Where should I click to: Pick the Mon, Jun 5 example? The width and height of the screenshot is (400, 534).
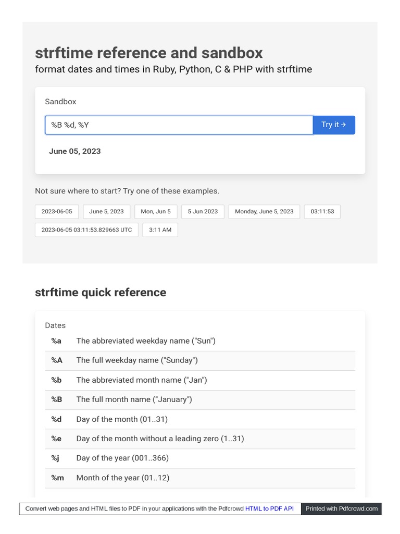click(x=156, y=212)
